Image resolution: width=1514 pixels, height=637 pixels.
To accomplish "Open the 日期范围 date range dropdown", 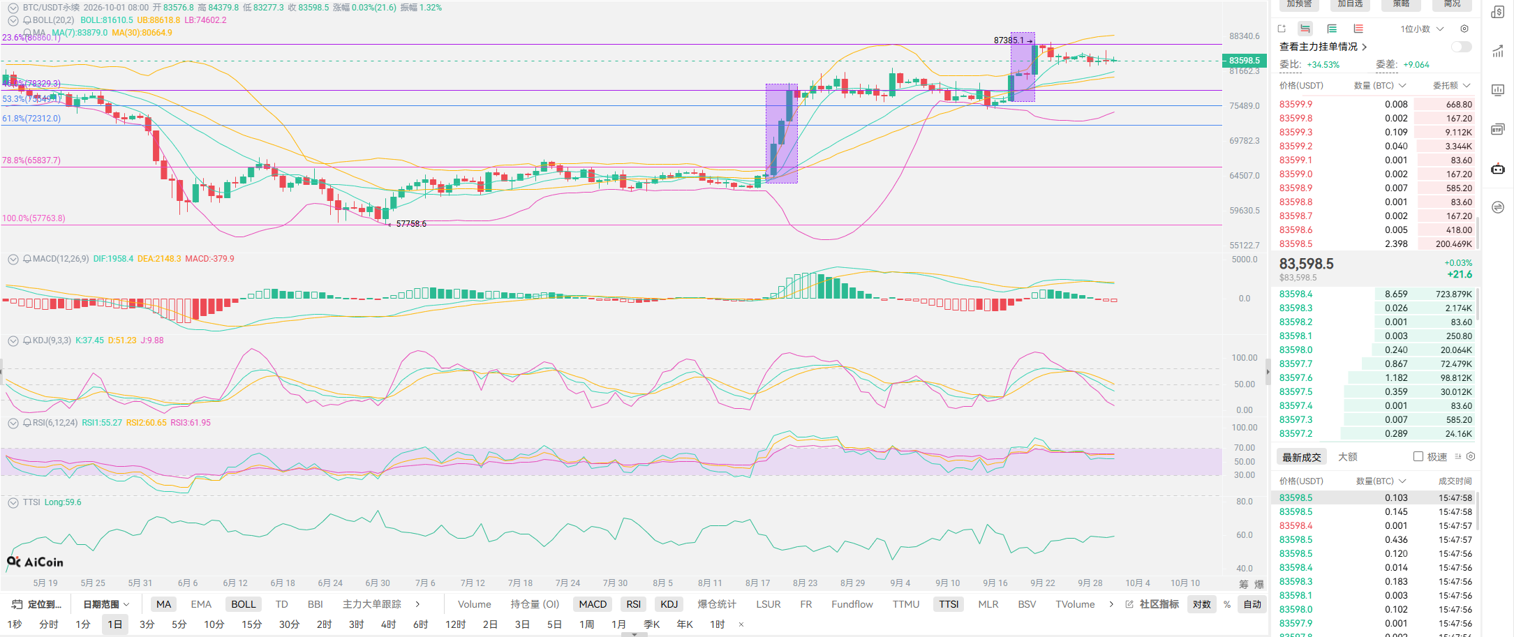I will [x=106, y=604].
